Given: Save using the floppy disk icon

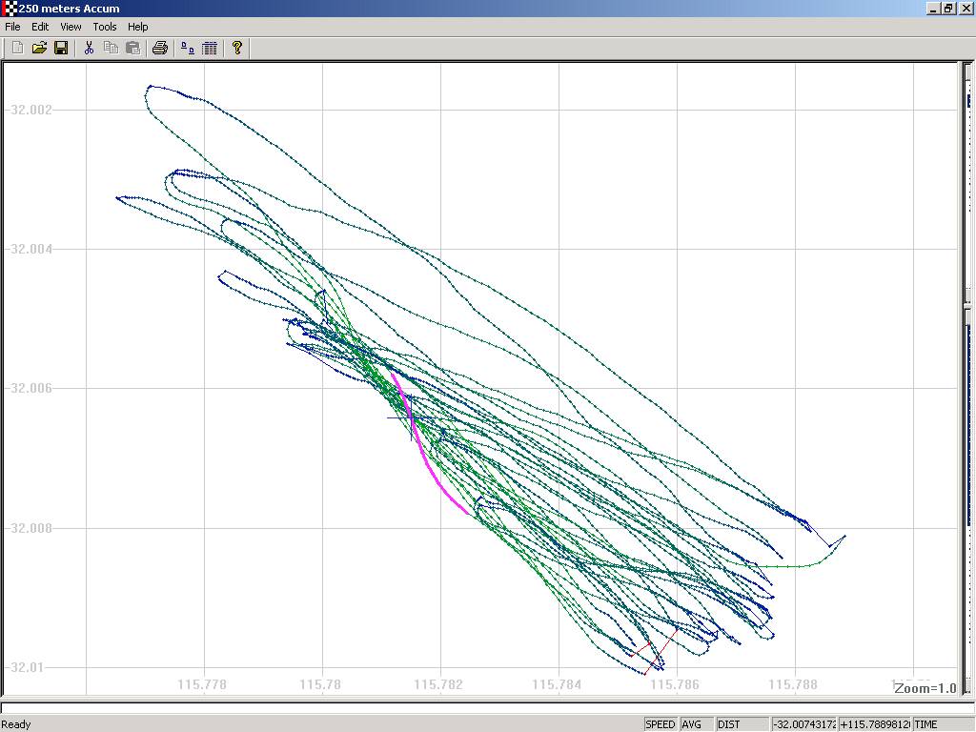Looking at the screenshot, I should pyautogui.click(x=60, y=48).
